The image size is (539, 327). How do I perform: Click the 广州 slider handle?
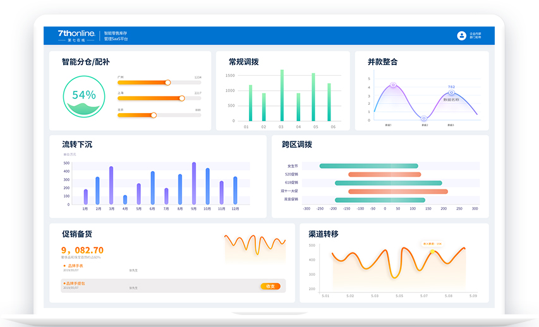(167, 82)
